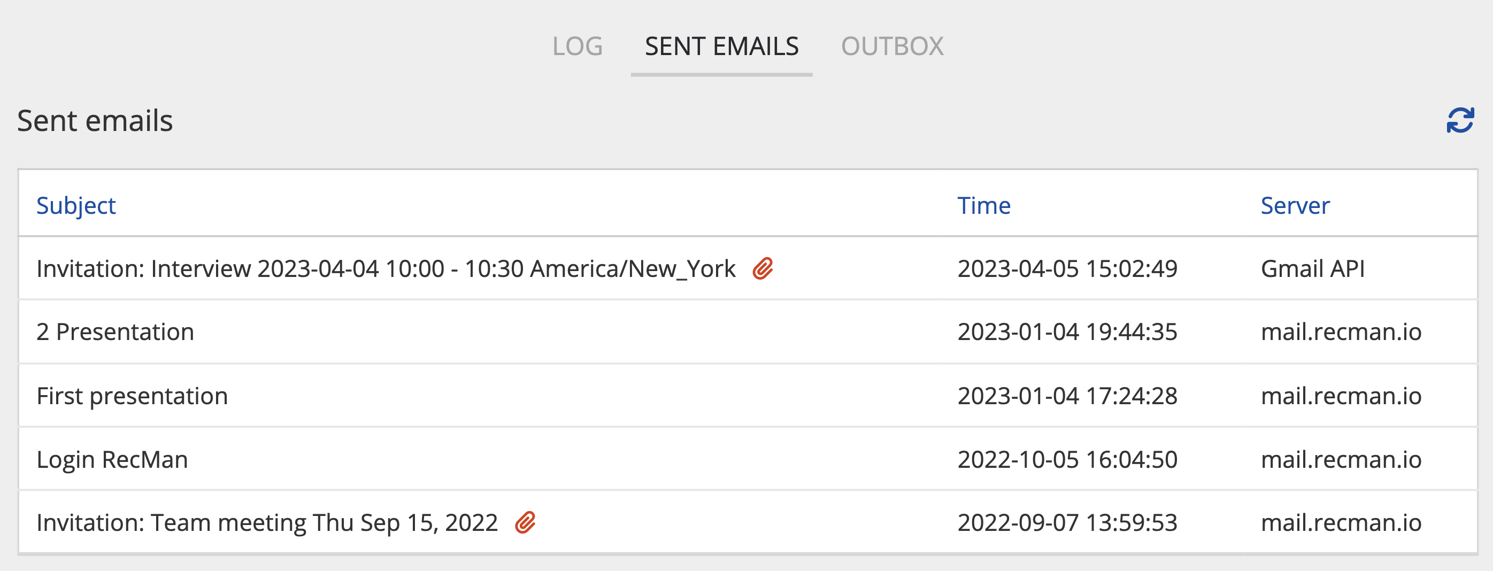Image resolution: width=1493 pixels, height=571 pixels.
Task: Sort emails by Subject column
Action: (x=76, y=206)
